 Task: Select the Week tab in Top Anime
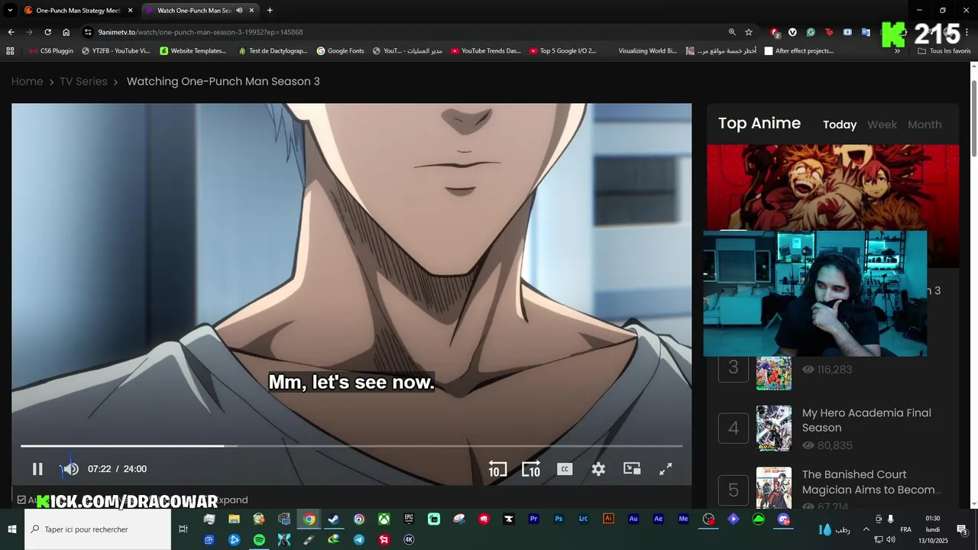tap(882, 125)
